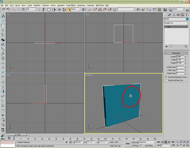This screenshot has width=190, height=148.
Task: Open the reference coordinate View dropdown
Action: pos(76,9)
